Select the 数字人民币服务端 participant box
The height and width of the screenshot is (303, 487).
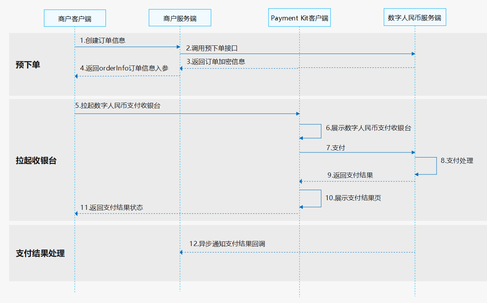[x=415, y=18]
